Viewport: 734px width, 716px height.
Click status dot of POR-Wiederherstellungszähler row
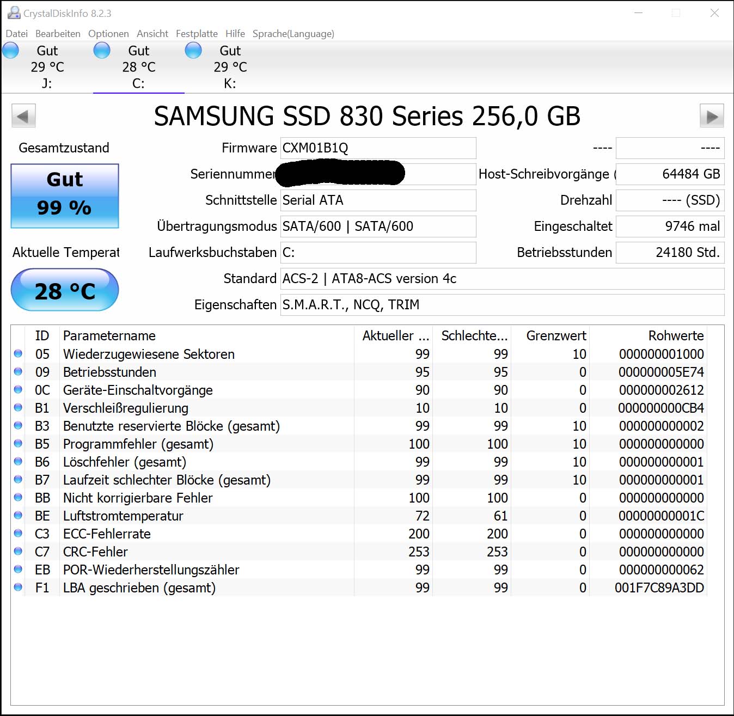coord(18,570)
